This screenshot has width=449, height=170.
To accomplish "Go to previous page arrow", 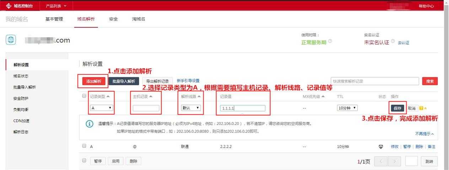I will coord(380,161).
